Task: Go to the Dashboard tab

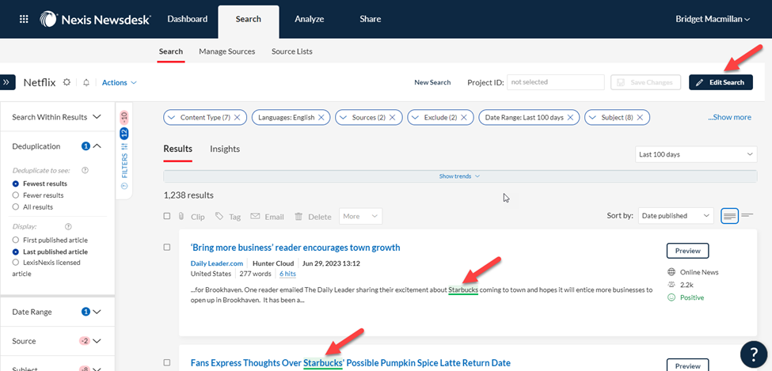Action: tap(187, 19)
